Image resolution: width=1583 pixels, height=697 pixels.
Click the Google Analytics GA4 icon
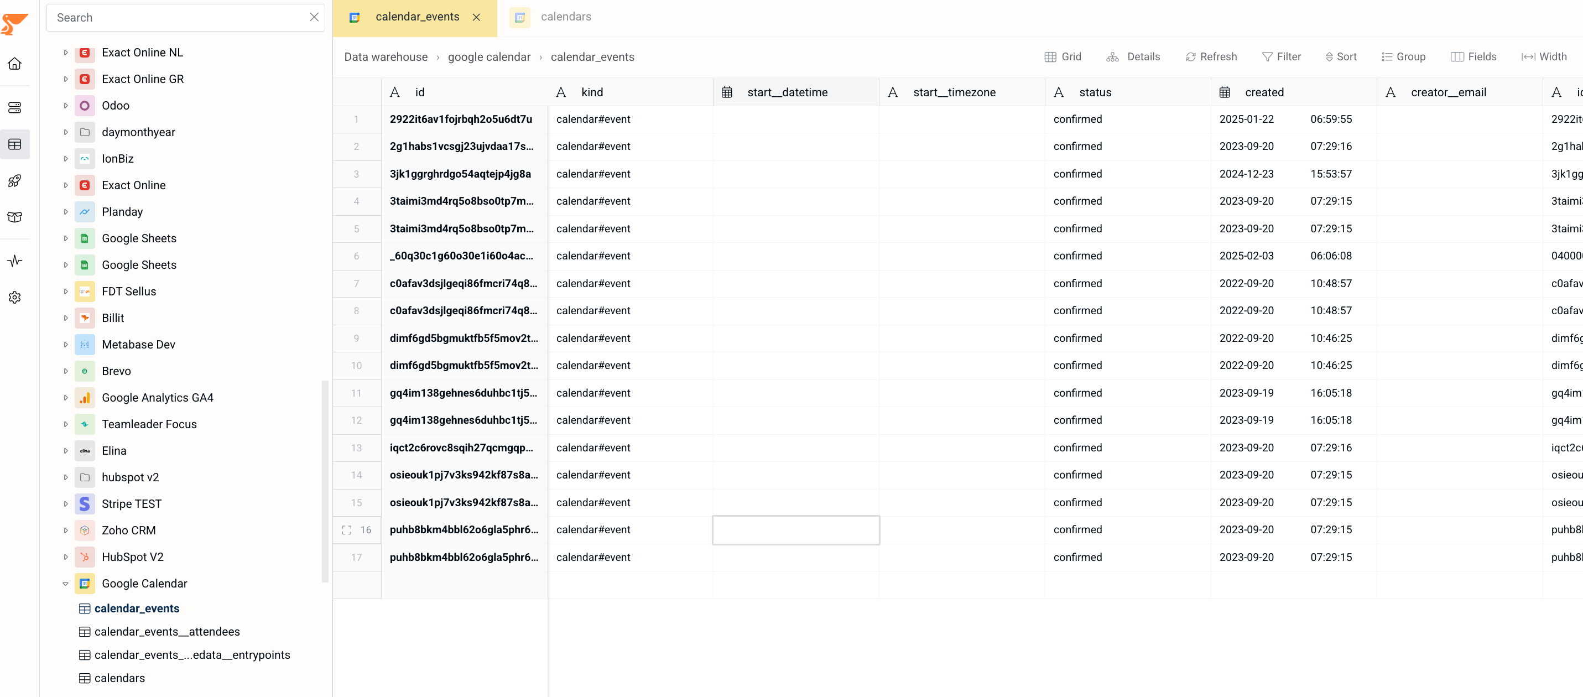coord(85,398)
